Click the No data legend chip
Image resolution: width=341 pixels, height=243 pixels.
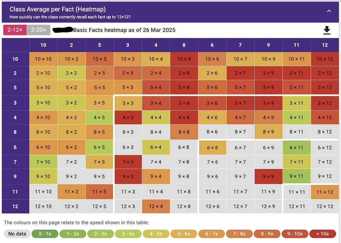pyautogui.click(x=17, y=234)
